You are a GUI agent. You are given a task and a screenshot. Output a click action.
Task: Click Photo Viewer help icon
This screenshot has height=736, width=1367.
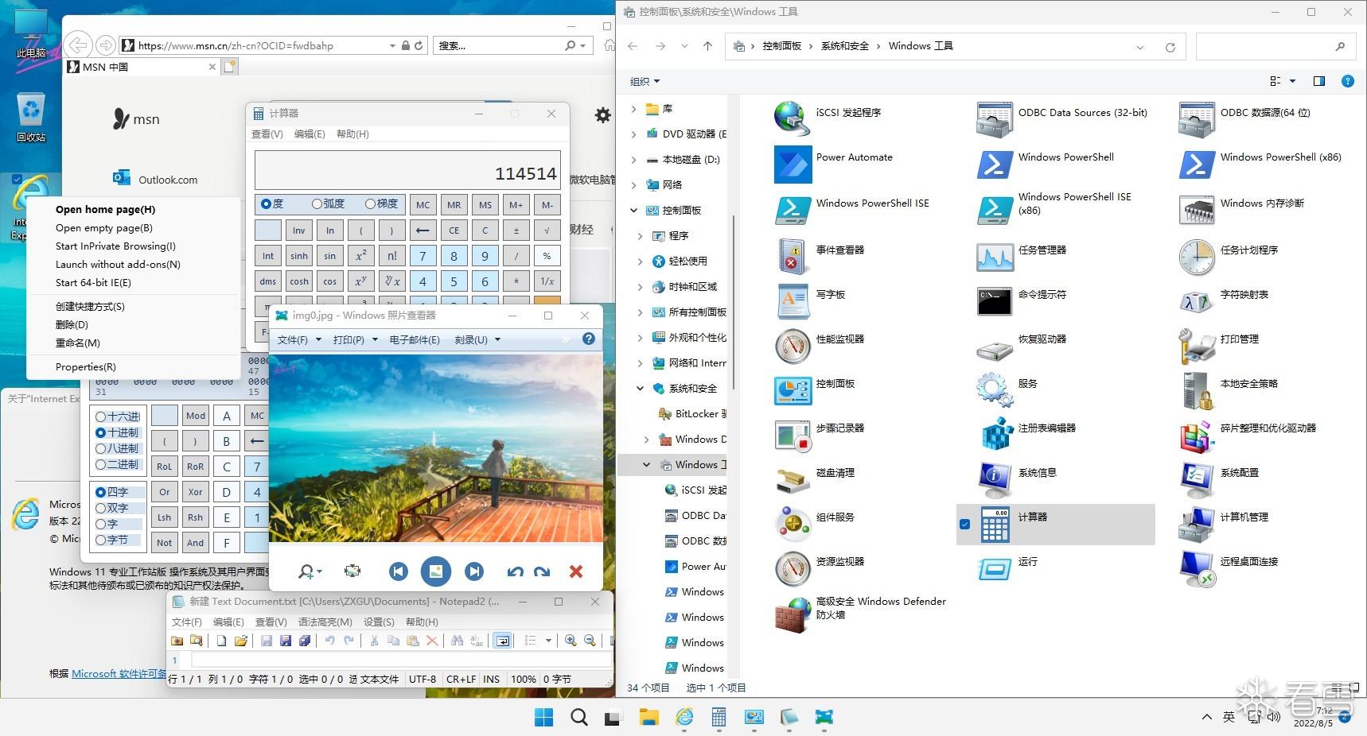589,339
